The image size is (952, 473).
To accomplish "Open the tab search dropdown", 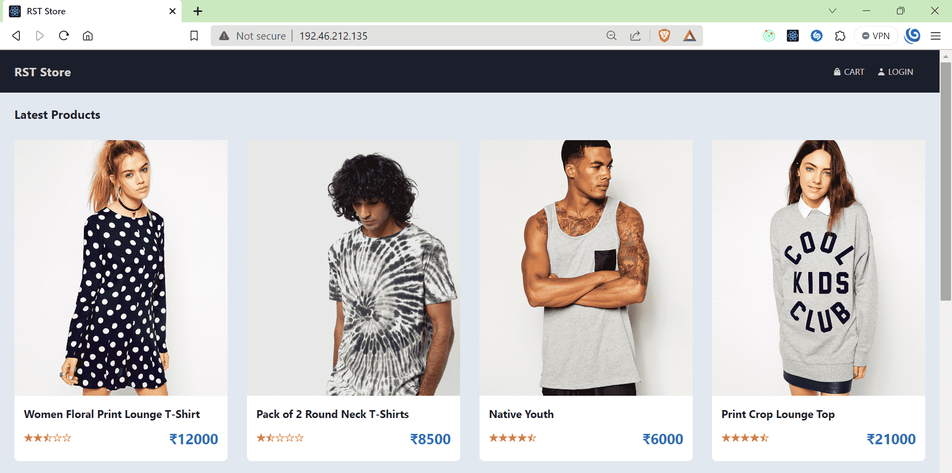I will tap(833, 11).
